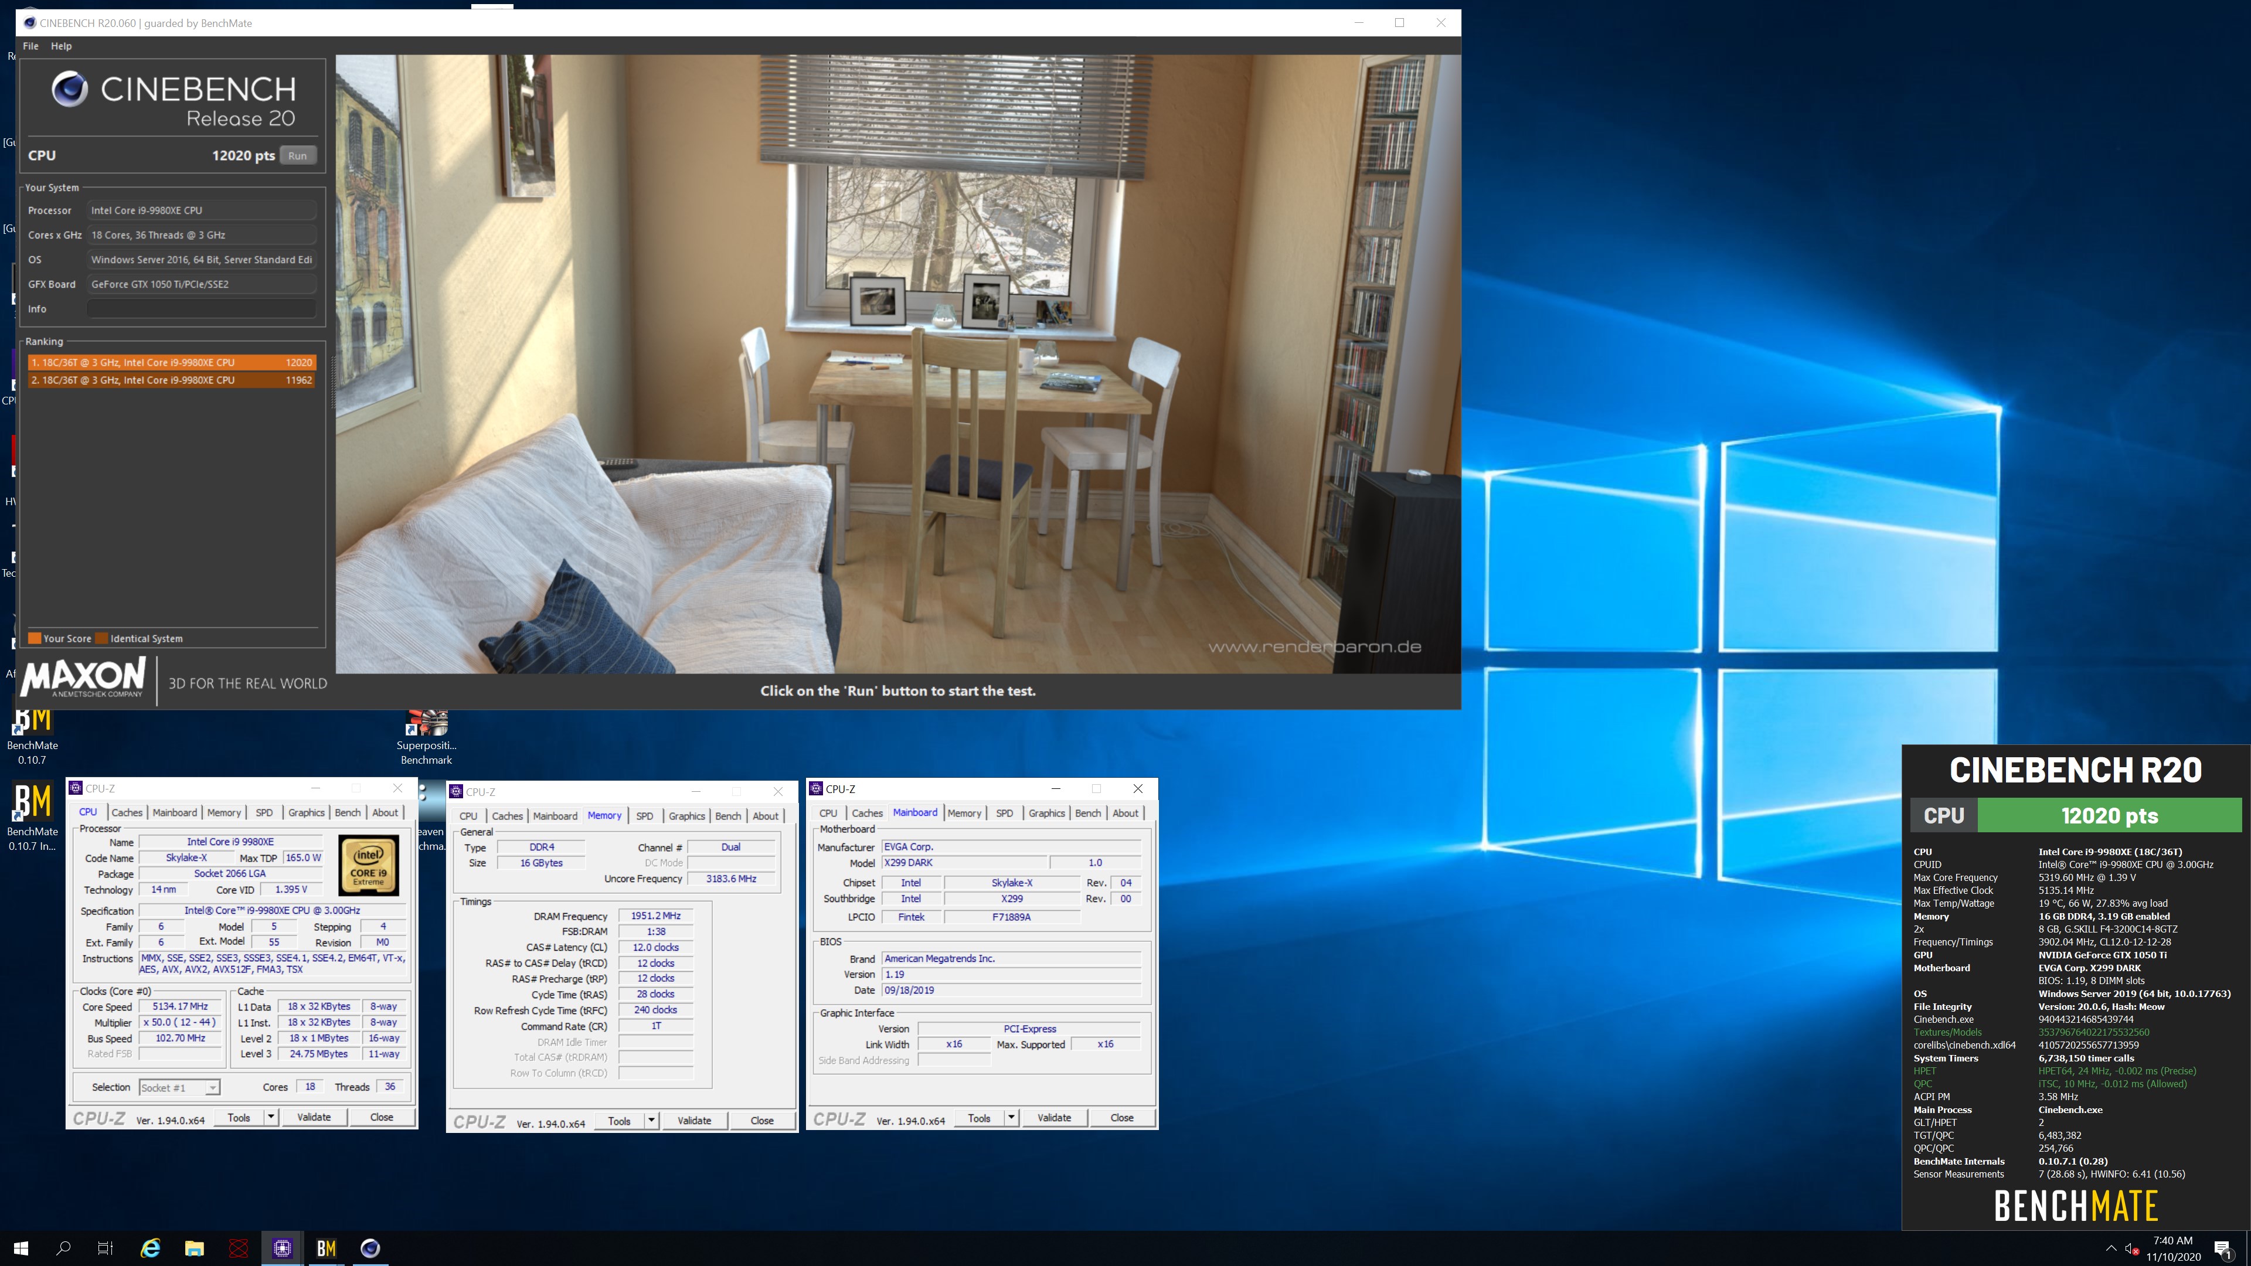Expand Tools dropdown arrow in Mainboard CPU-Z
The width and height of the screenshot is (2251, 1266).
[x=1011, y=1118]
